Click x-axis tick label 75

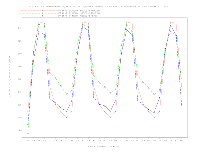(165, 140)
